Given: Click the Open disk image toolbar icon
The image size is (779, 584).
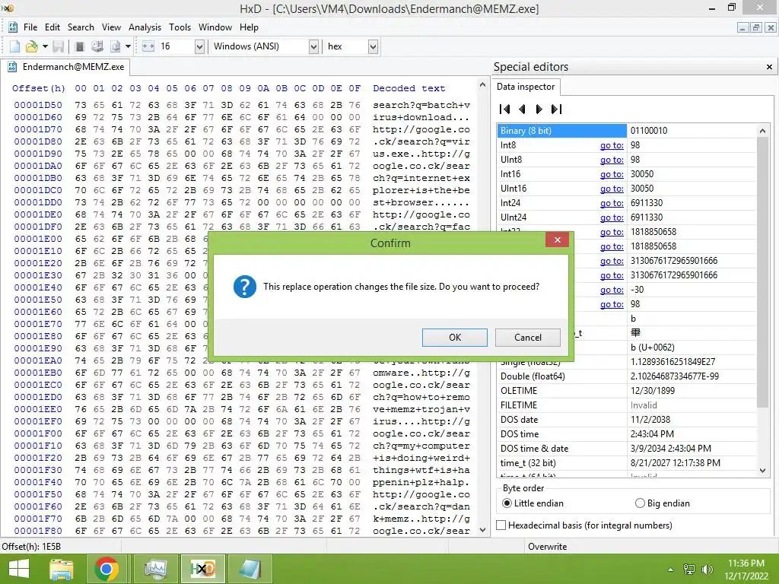Looking at the screenshot, I should (x=116, y=46).
